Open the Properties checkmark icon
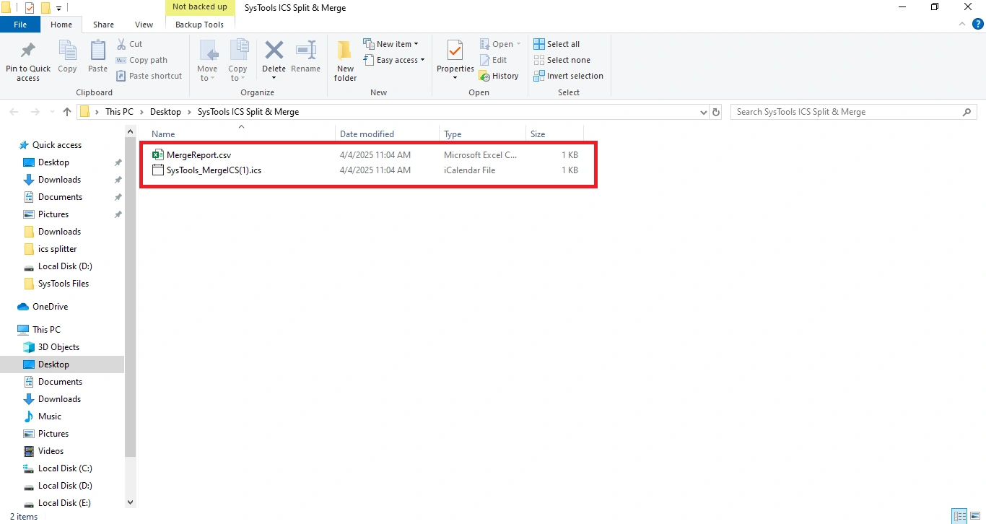 click(455, 51)
